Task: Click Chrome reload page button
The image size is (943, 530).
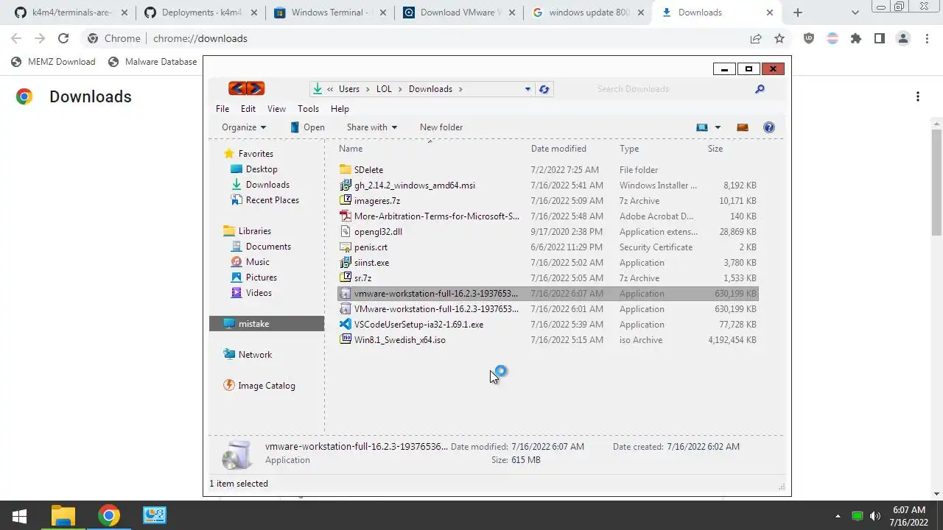Action: [63, 38]
